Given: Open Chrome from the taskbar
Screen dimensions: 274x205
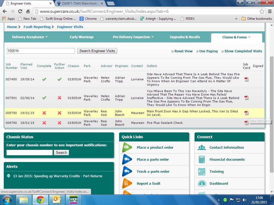Looking at the screenshot, I should (x=40, y=200).
